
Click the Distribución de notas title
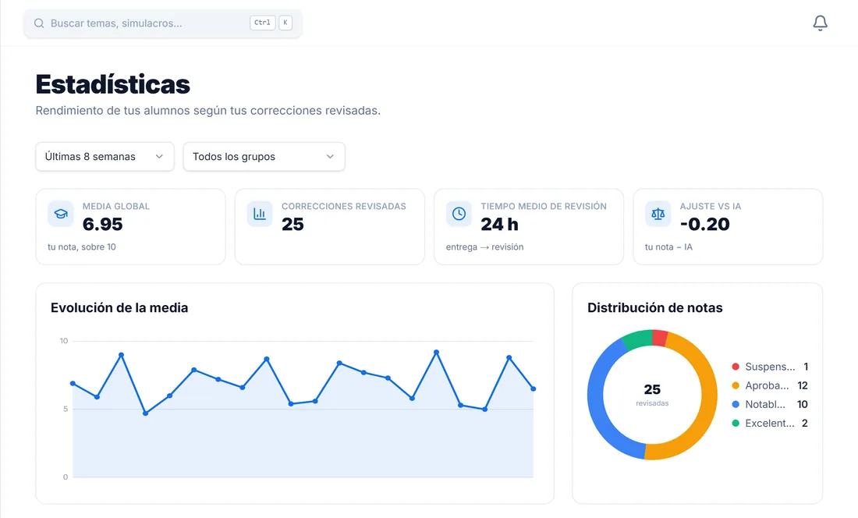(655, 307)
